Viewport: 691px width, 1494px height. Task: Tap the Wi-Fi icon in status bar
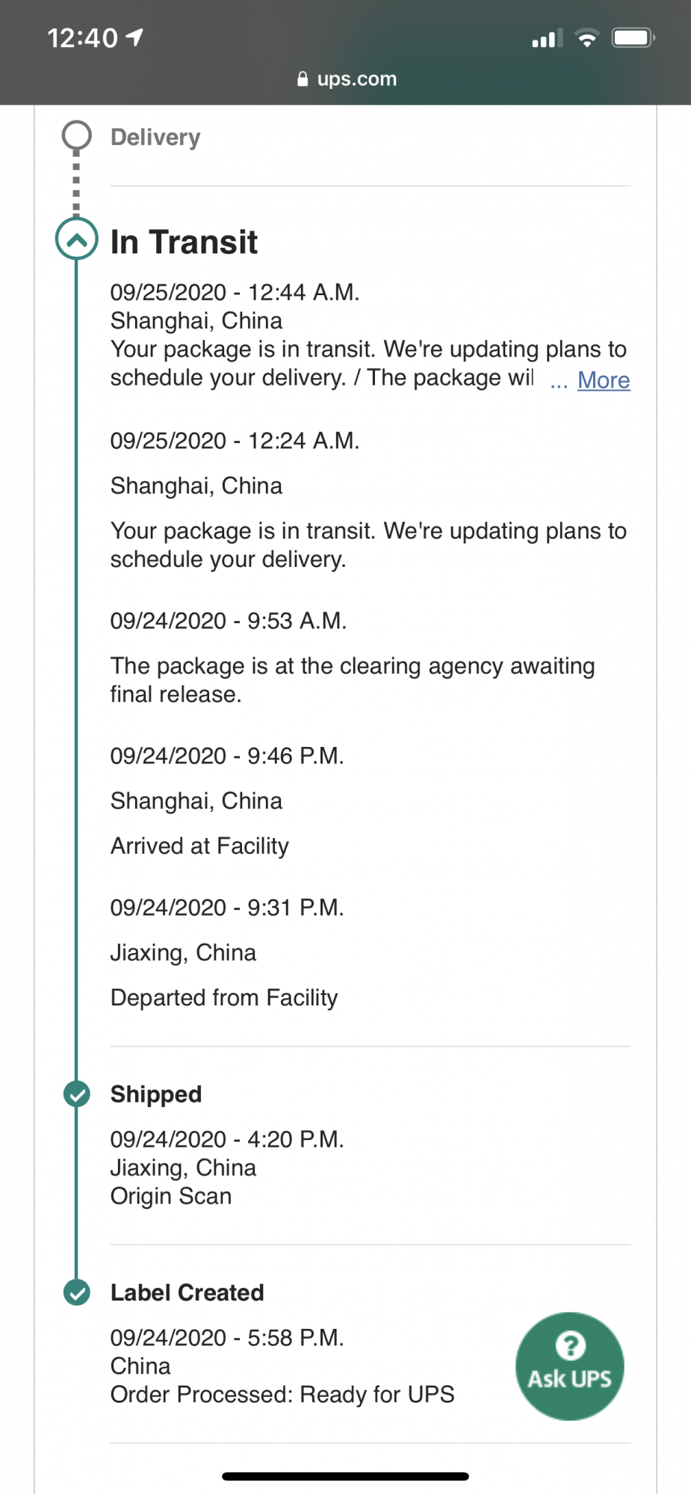point(587,37)
